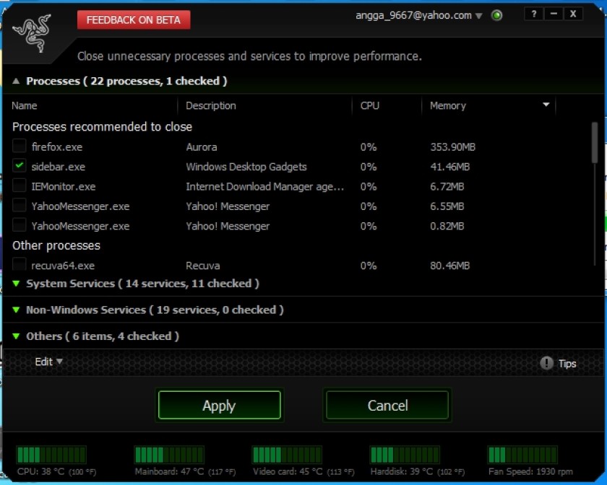Select the IEMonitor.exe process name

click(64, 186)
